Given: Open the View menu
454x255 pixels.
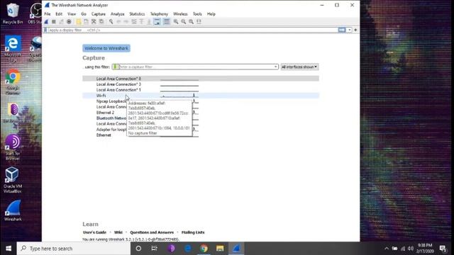Looking at the screenshot, I should 72,14.
